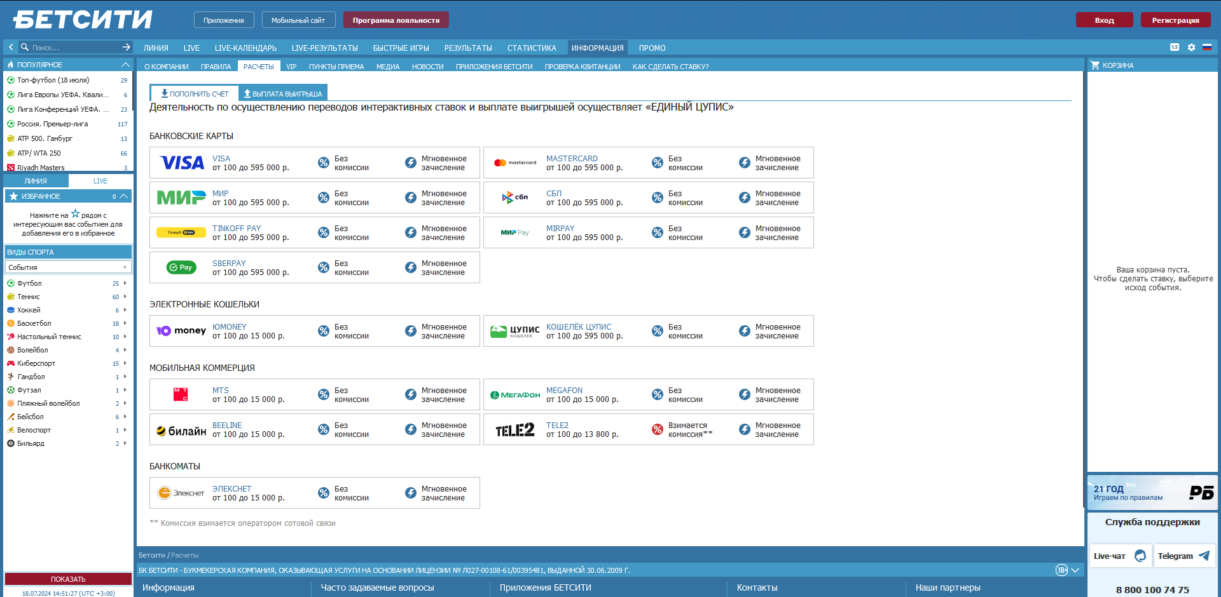Click the sidebar collapse arrow beside the search box

tap(11, 47)
